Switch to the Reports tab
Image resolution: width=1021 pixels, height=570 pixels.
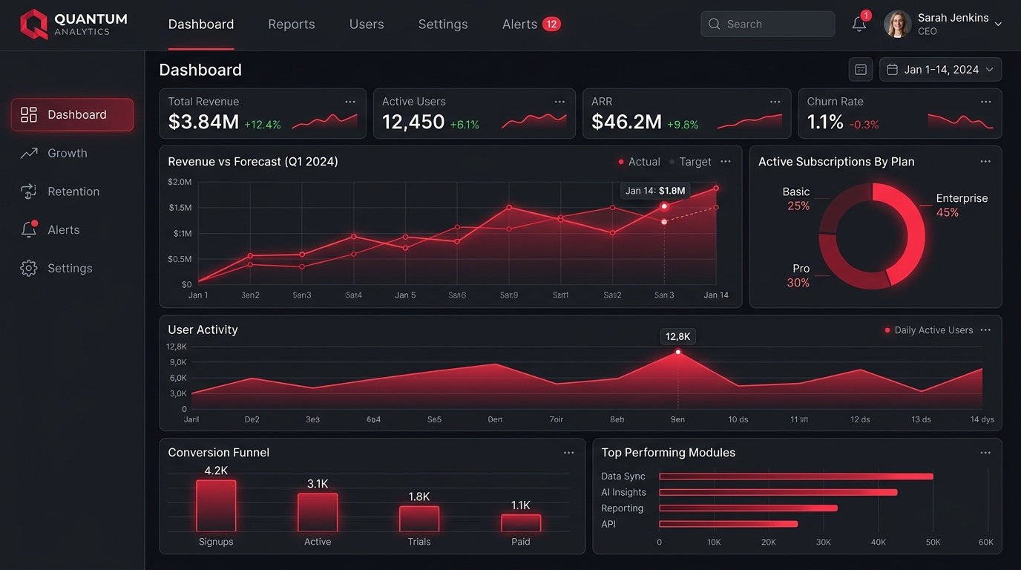pos(292,24)
